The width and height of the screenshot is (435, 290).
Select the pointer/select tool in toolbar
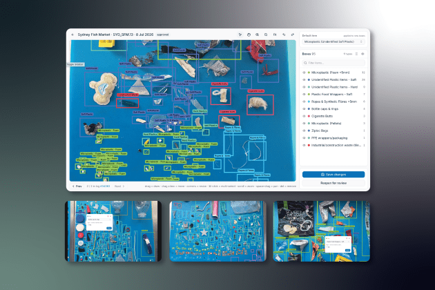pos(240,35)
